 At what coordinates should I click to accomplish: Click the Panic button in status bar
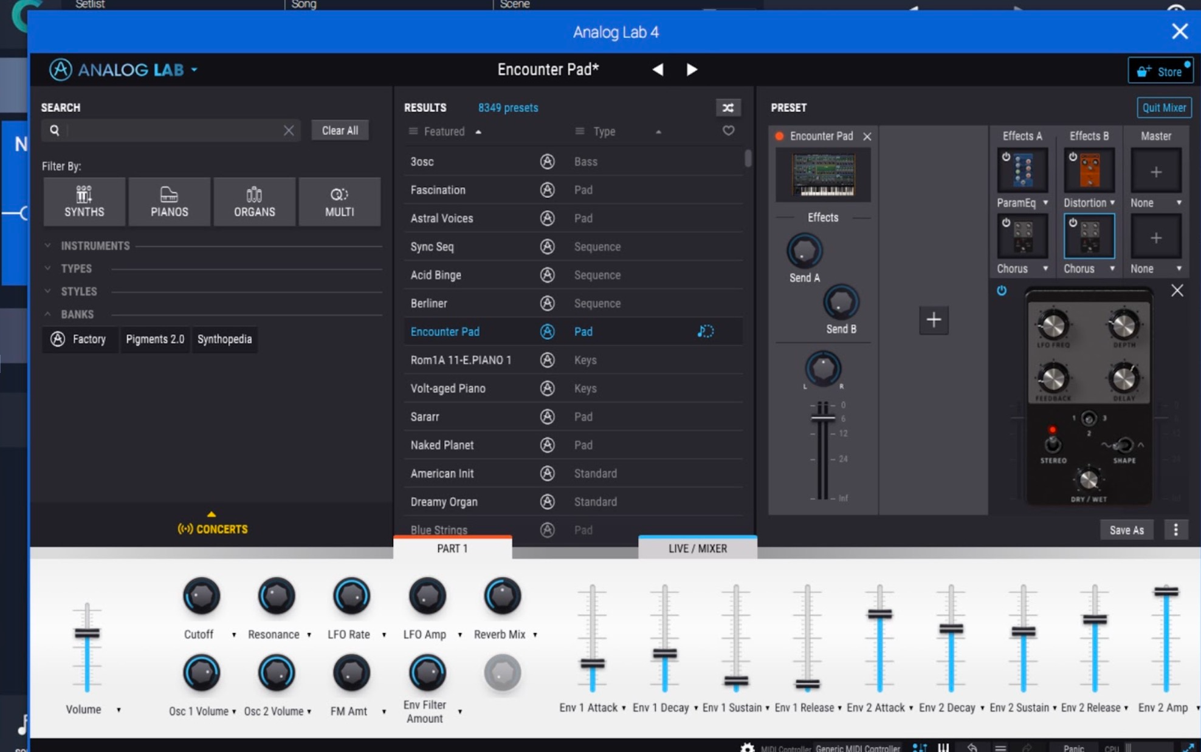(x=1073, y=748)
